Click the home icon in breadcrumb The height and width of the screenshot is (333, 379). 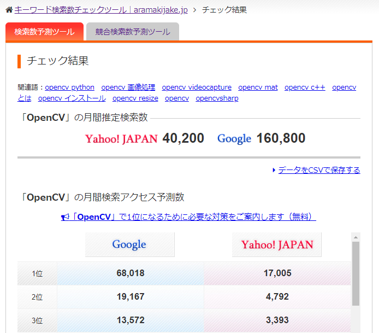[x=9, y=10]
